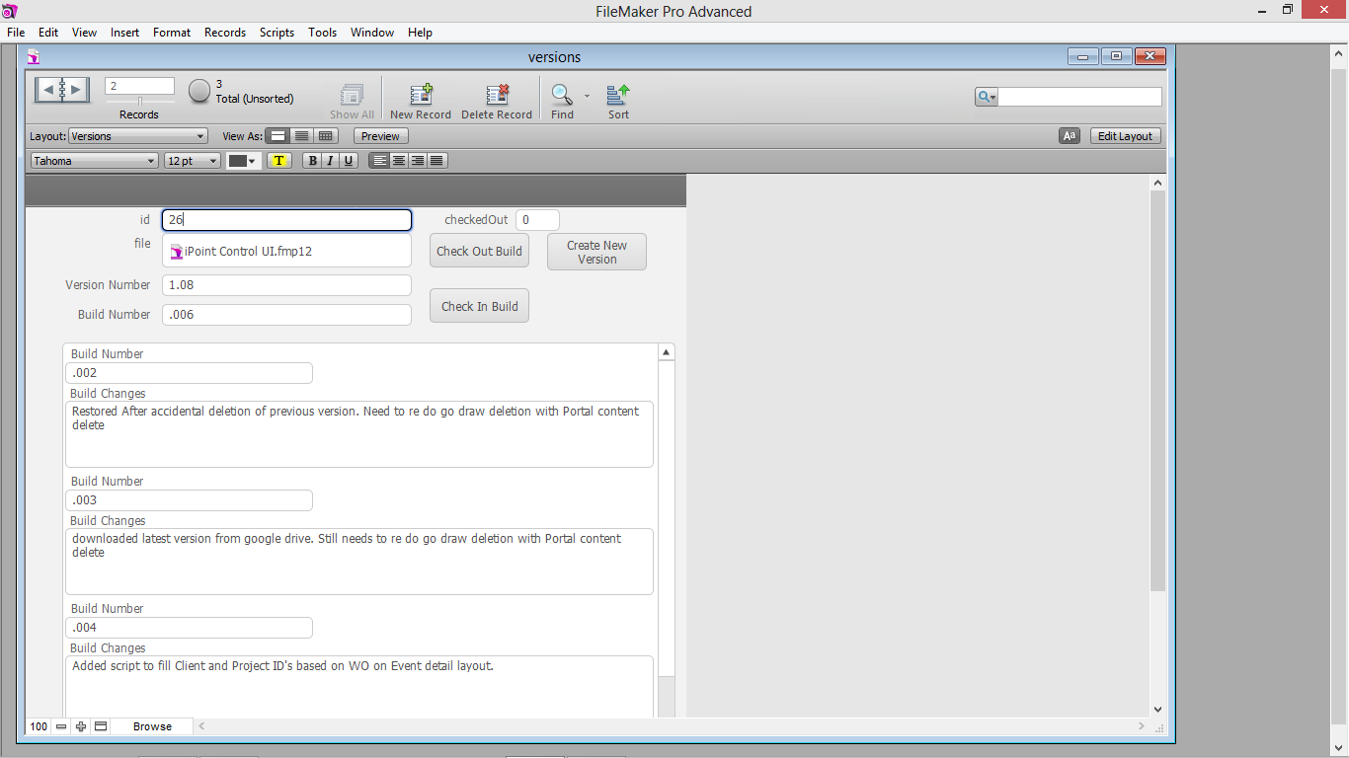Toggle italic text formatting
This screenshot has height=758, width=1349.
(x=331, y=161)
